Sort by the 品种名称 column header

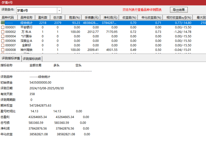(x=27, y=17)
